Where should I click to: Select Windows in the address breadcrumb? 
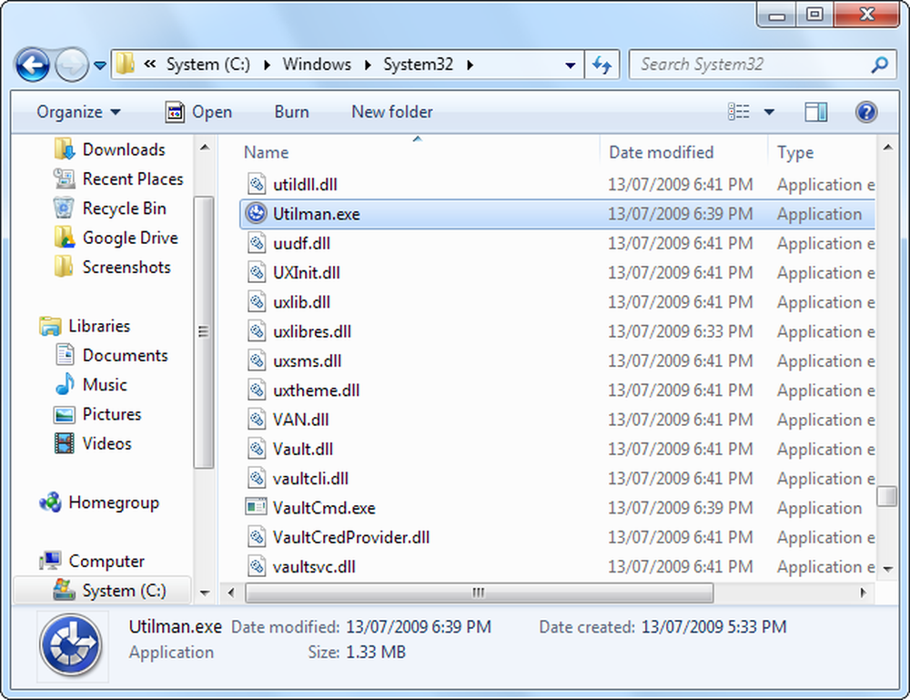(x=317, y=64)
